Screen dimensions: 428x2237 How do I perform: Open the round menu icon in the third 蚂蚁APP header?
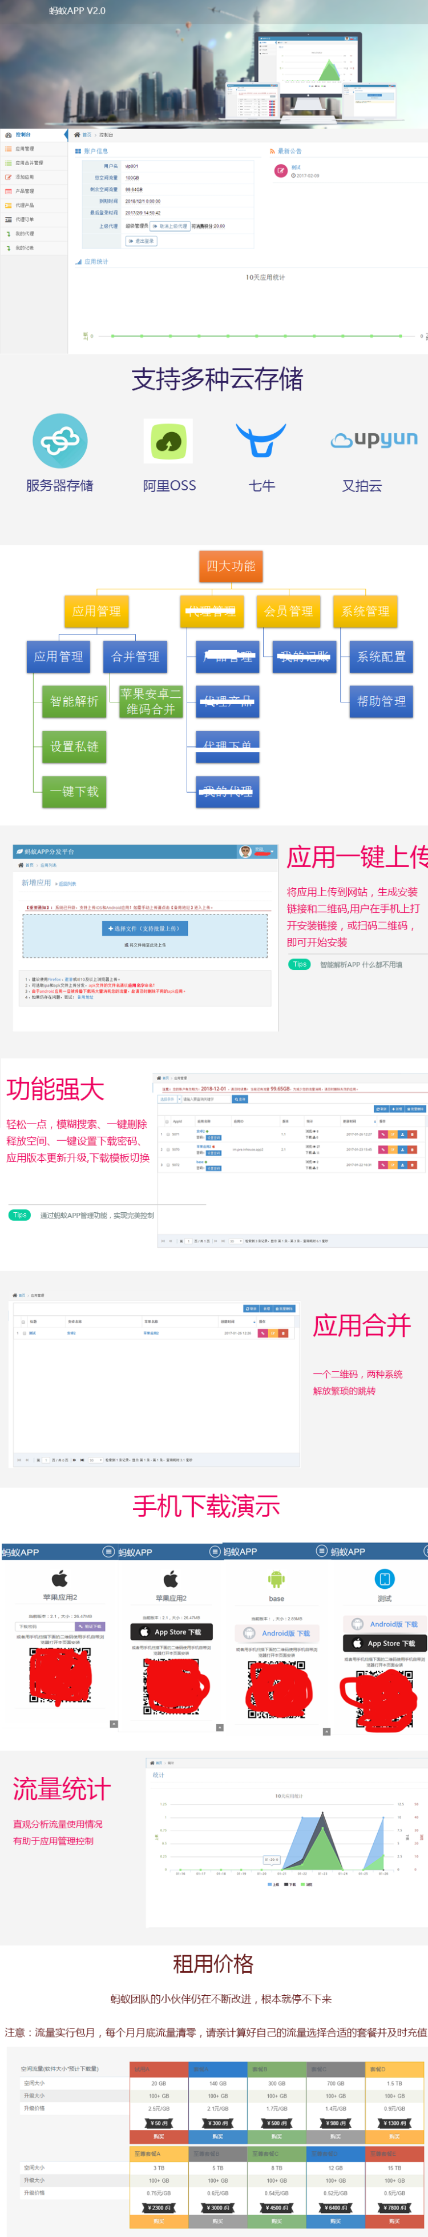click(321, 1551)
